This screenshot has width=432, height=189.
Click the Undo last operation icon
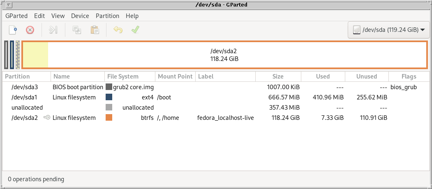(x=118, y=30)
